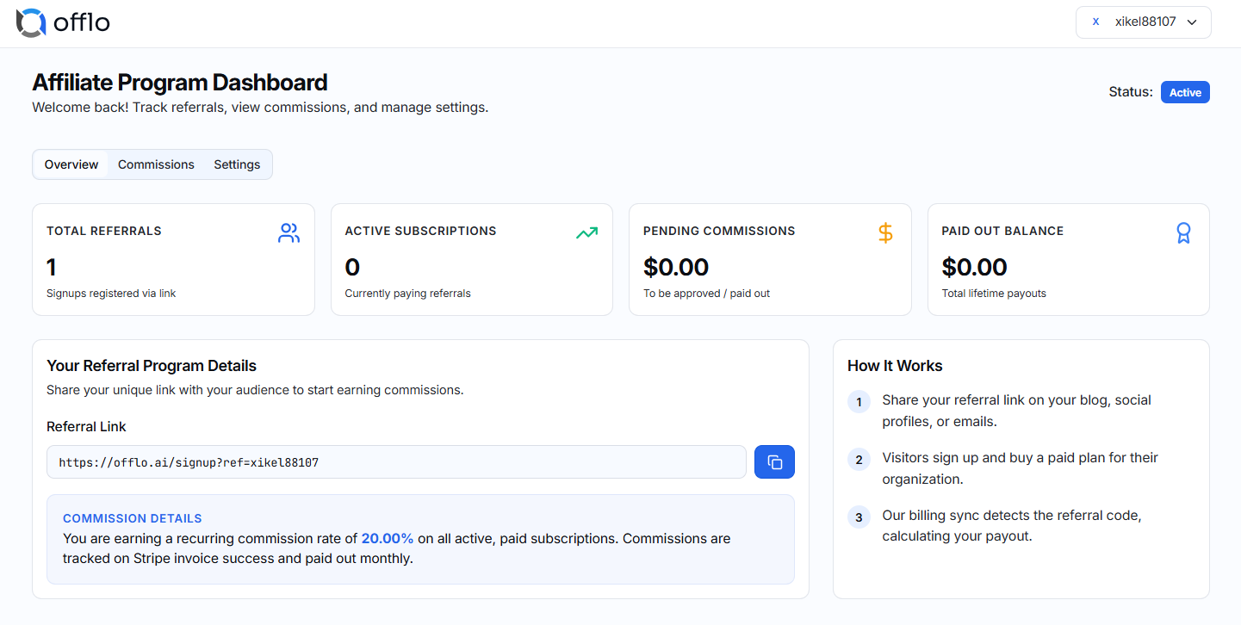This screenshot has width=1241, height=625.
Task: Switch to the Overview tab
Action: click(x=71, y=164)
